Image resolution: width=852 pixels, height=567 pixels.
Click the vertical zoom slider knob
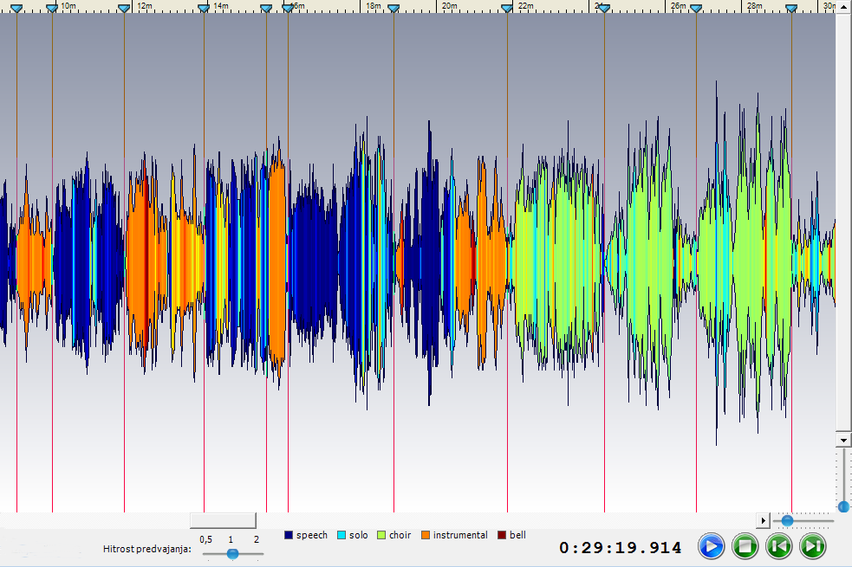pyautogui.click(x=843, y=506)
